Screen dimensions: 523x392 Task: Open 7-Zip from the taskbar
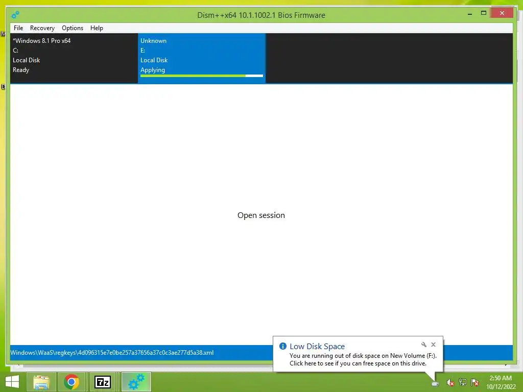coord(103,382)
